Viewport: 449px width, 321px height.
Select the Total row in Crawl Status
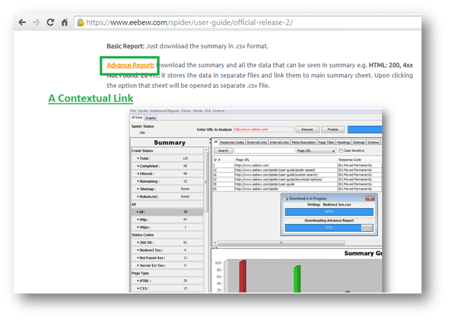tap(168, 159)
